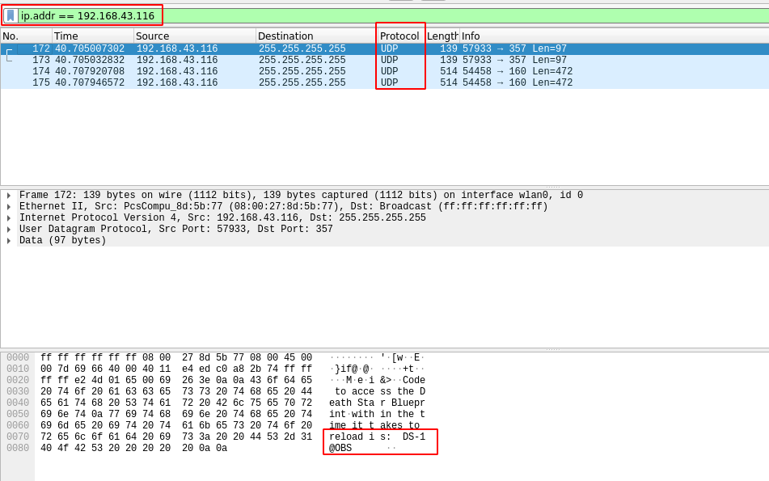Sort packets by Protocol column header
The height and width of the screenshot is (481, 769).
tap(401, 36)
